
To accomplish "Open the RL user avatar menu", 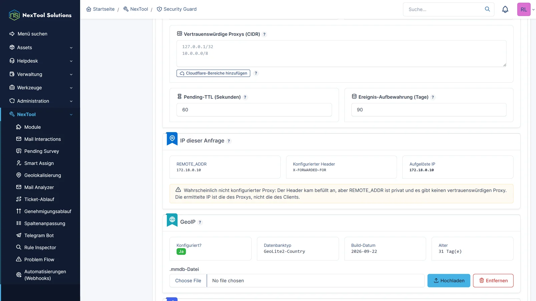I will [x=524, y=9].
